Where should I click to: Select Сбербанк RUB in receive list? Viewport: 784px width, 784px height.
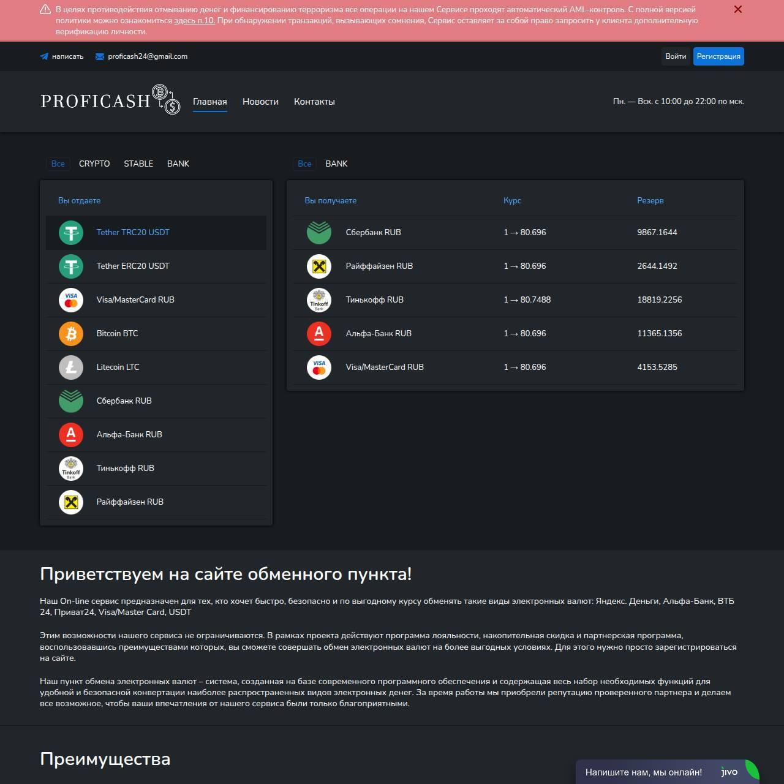pyautogui.click(x=373, y=233)
